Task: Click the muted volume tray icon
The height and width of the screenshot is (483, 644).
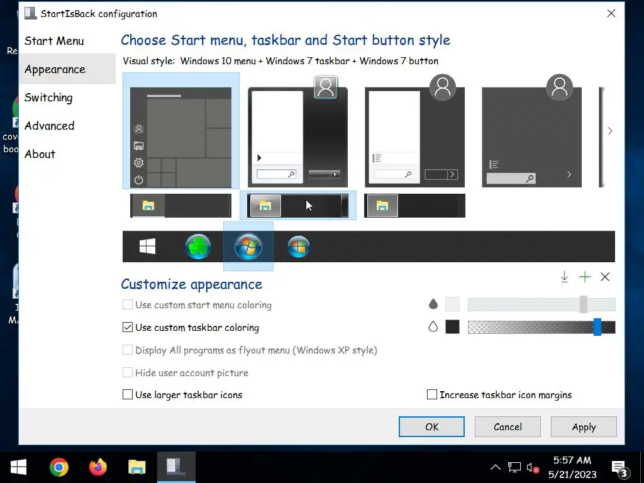Action: (x=533, y=468)
